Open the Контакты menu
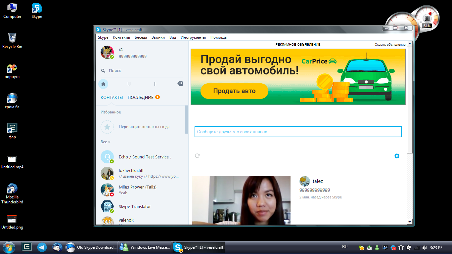 (121, 37)
